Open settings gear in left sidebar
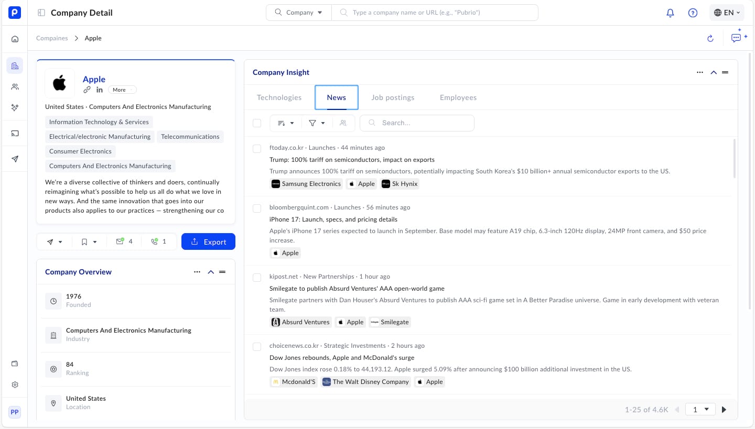Viewport: 755px width, 429px height. click(15, 384)
